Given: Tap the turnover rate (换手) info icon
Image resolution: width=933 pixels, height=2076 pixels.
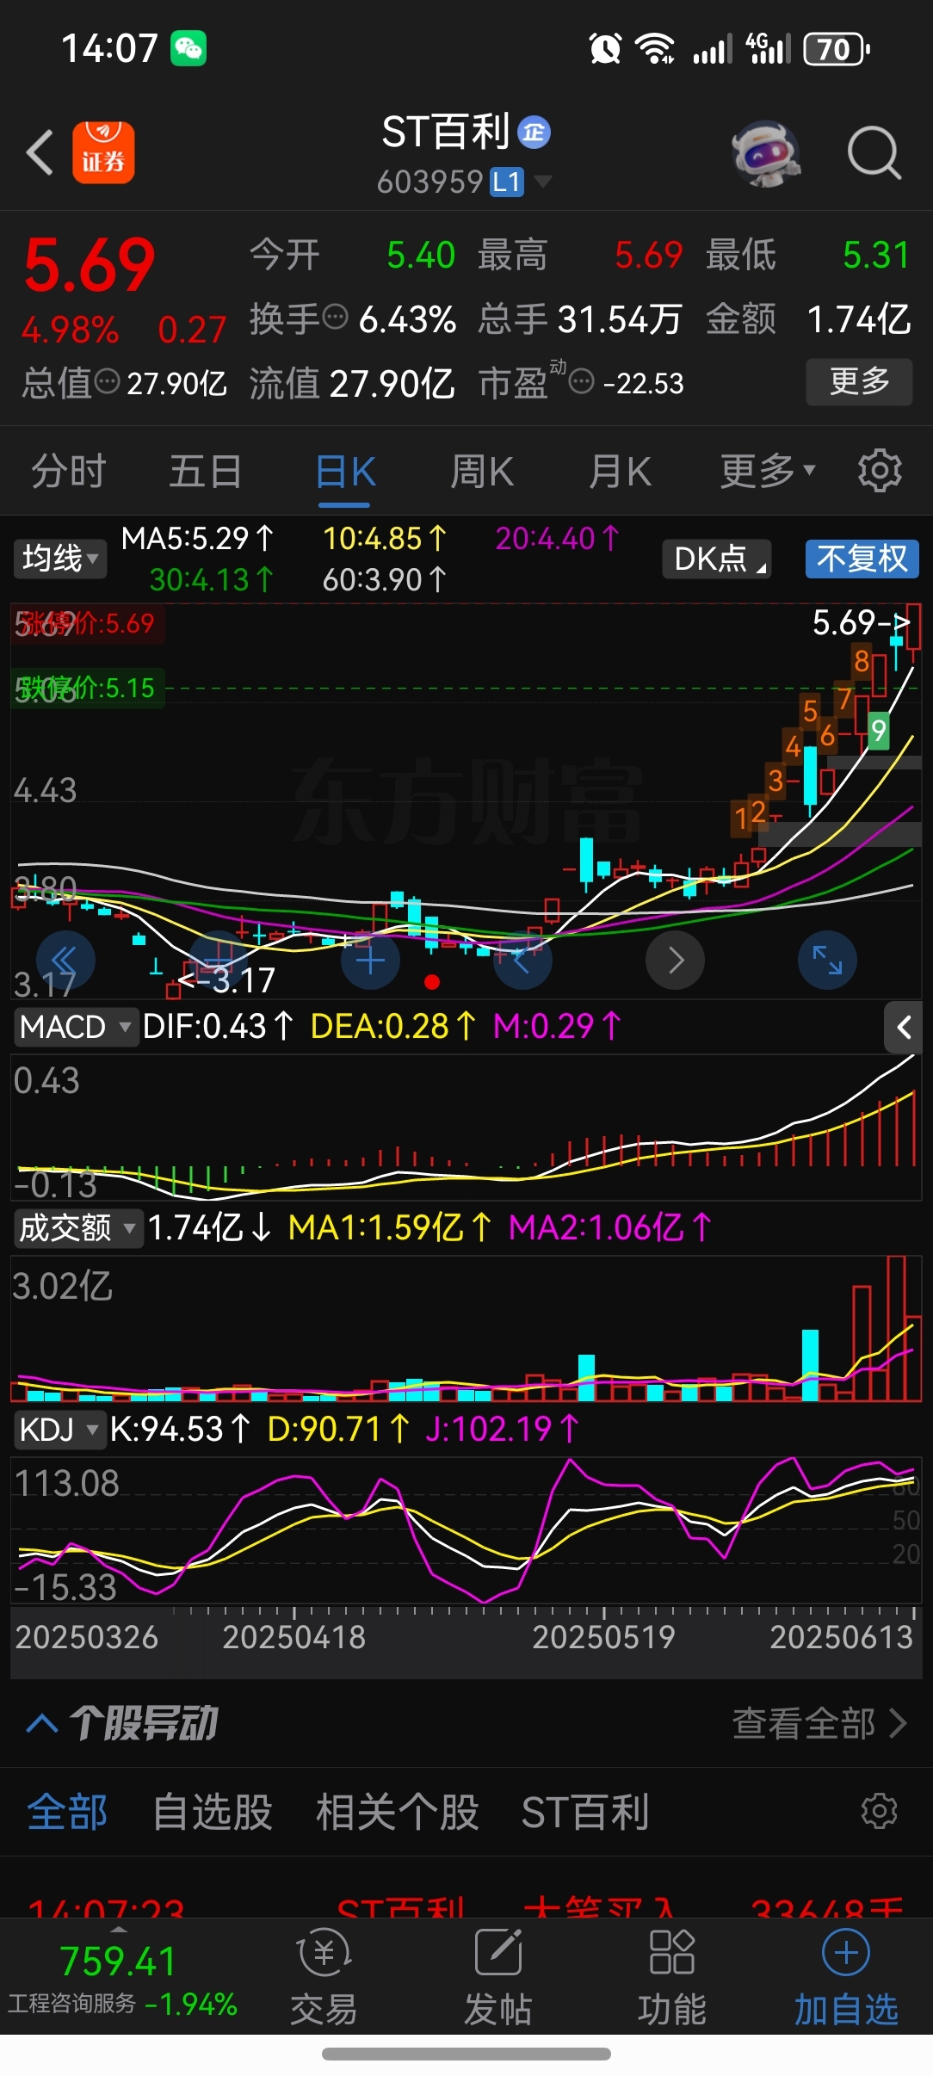Looking at the screenshot, I should pyautogui.click(x=335, y=318).
